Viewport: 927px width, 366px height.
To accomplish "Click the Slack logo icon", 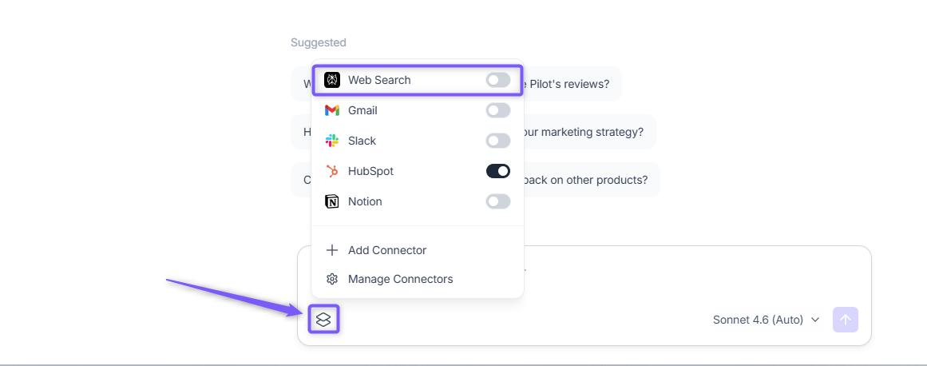I will pos(332,141).
